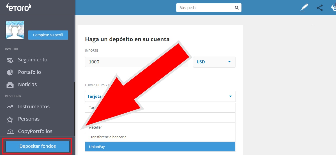
Task: Go to Portafolio menu item
Action: tap(29, 72)
